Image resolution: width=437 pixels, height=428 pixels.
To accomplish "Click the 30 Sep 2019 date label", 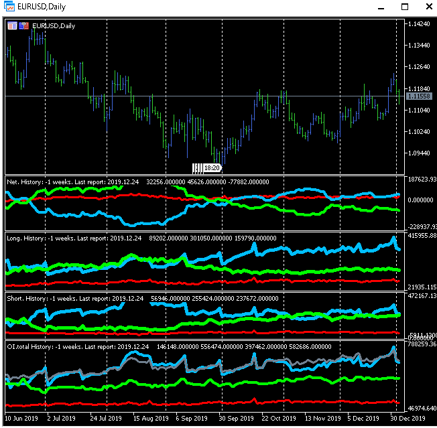I will (237, 418).
